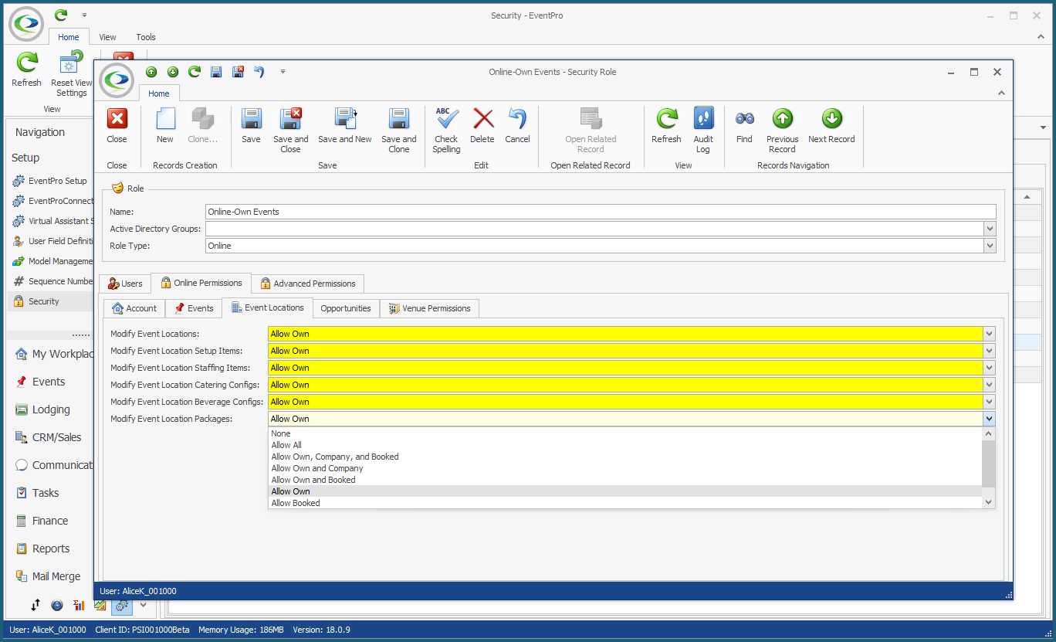The height and width of the screenshot is (642, 1056).
Task: Click the Delete red X icon
Action: tap(483, 119)
